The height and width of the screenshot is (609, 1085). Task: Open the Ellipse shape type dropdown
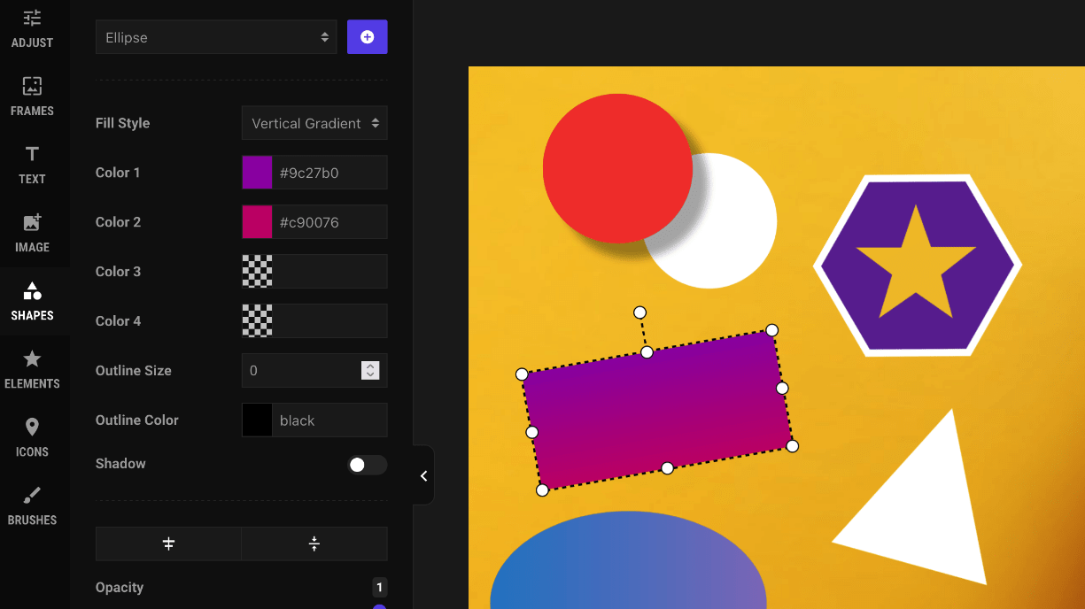point(216,37)
